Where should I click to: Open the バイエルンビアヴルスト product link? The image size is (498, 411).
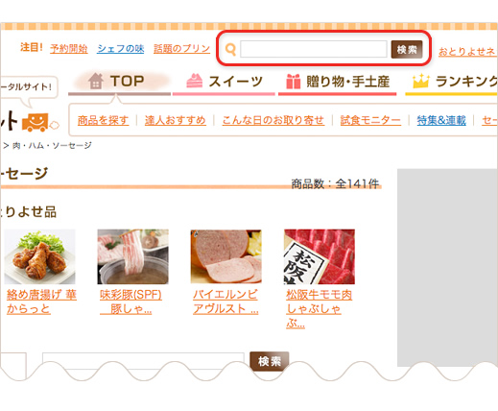click(225, 302)
